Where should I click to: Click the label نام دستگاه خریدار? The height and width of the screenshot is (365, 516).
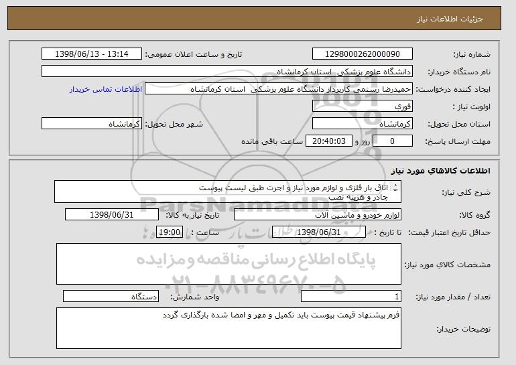pyautogui.click(x=459, y=72)
